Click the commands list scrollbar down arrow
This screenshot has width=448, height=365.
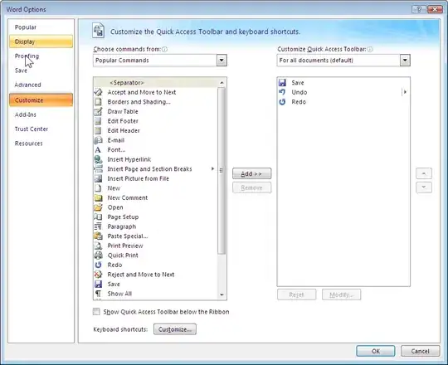tap(222, 294)
